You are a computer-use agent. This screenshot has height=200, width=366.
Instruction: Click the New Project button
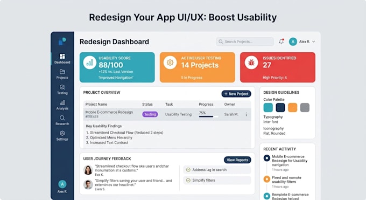(x=236, y=94)
